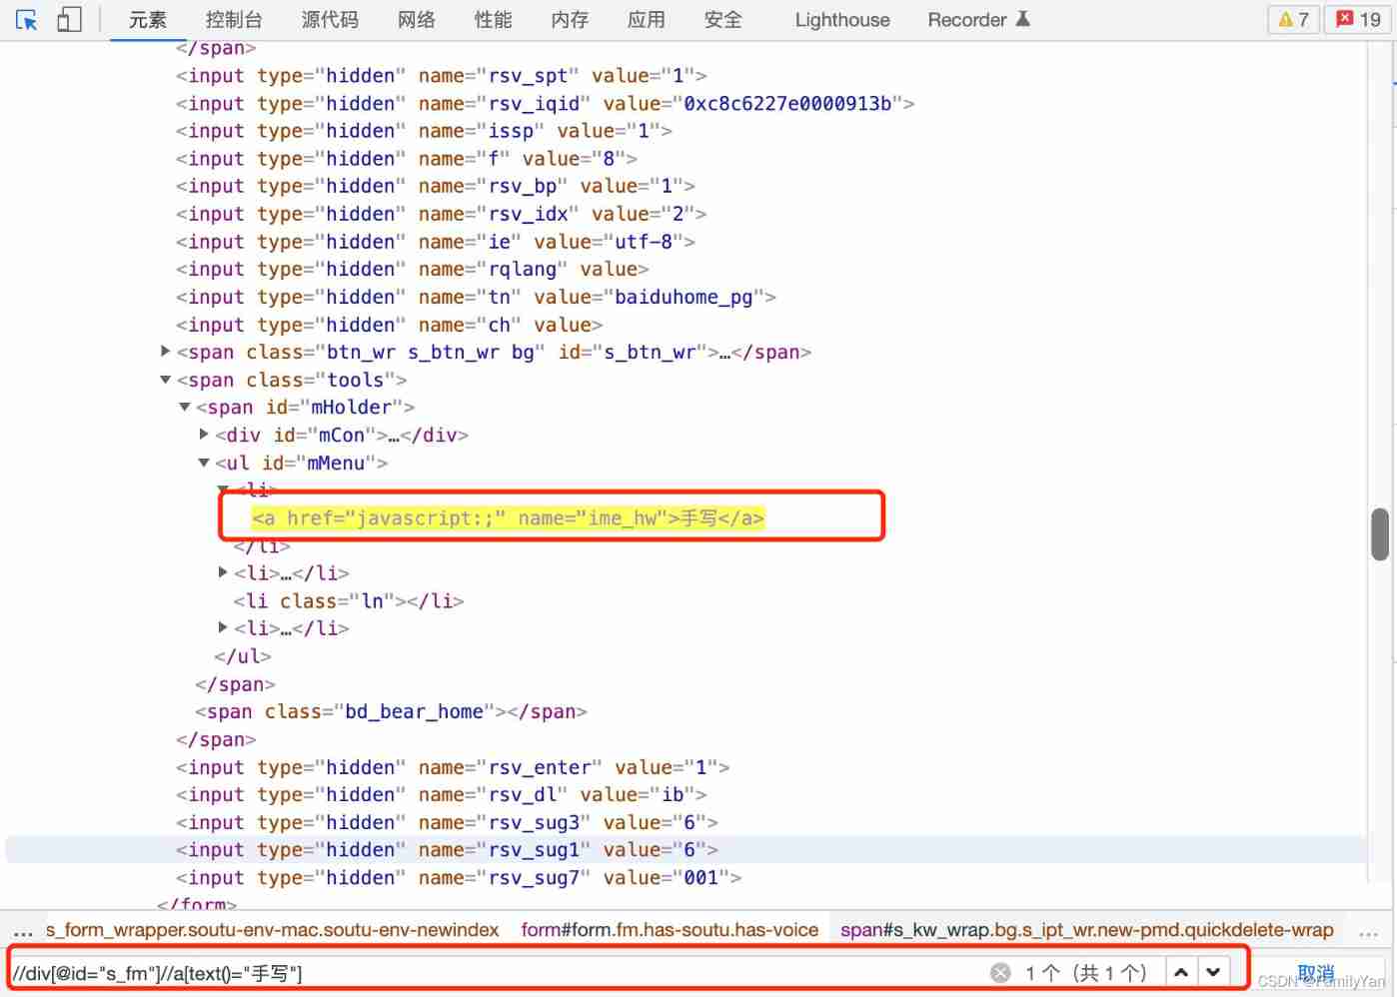1397x997 pixels.
Task: Open the 应用 tab
Action: pos(647,20)
